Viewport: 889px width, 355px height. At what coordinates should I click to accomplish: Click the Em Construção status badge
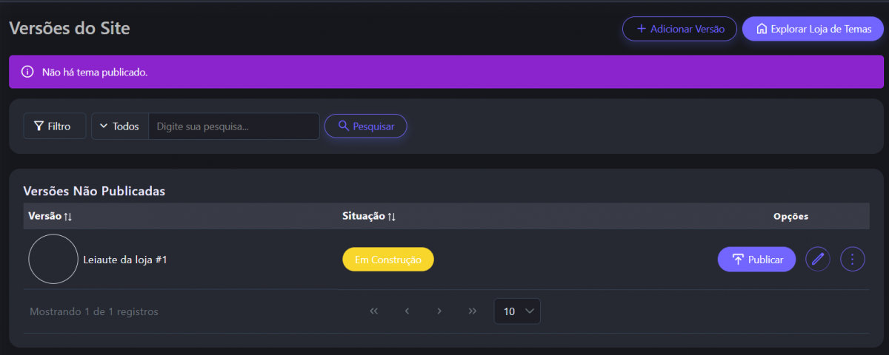pos(387,260)
